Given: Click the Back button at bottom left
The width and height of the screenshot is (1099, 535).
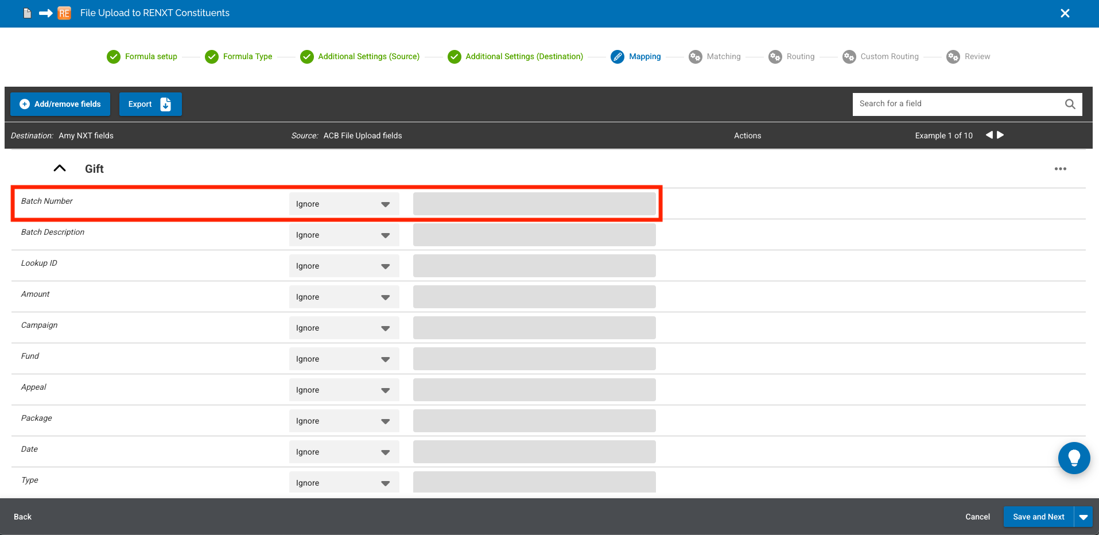Looking at the screenshot, I should coord(22,517).
